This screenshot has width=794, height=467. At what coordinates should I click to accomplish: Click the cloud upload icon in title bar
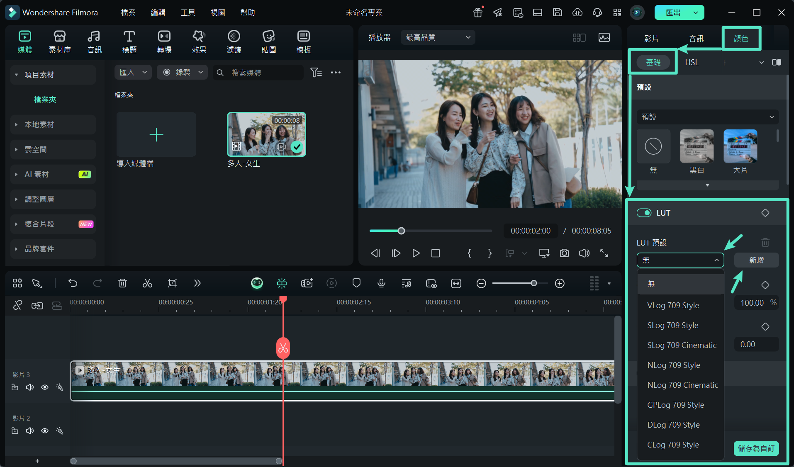(x=577, y=12)
